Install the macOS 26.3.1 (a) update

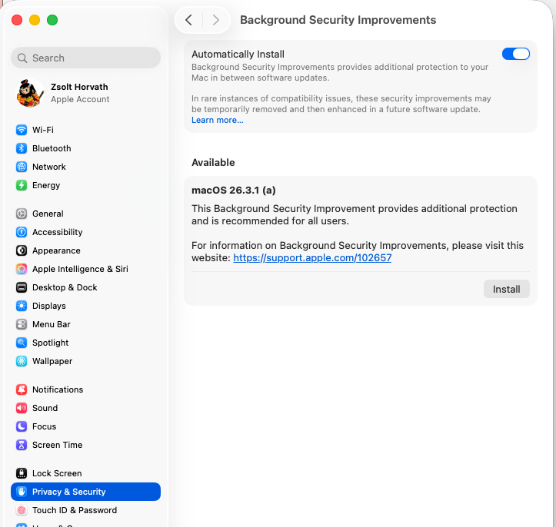506,289
